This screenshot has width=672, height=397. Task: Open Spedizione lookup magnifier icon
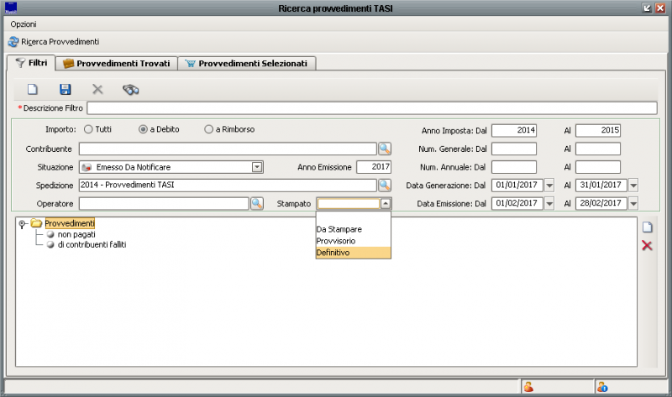[x=384, y=185]
